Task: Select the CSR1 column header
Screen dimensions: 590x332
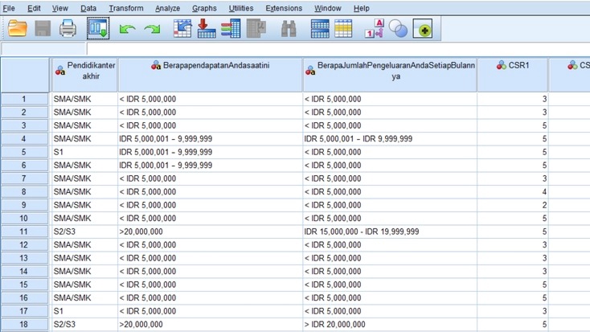Action: [513, 75]
